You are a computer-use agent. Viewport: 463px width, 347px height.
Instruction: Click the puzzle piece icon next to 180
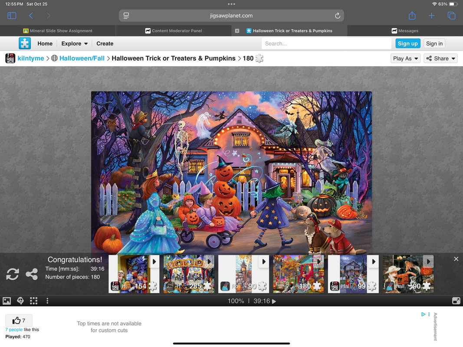pos(259,59)
